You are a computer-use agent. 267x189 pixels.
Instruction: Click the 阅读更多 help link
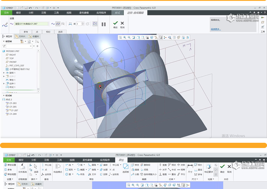[x=216, y=29]
